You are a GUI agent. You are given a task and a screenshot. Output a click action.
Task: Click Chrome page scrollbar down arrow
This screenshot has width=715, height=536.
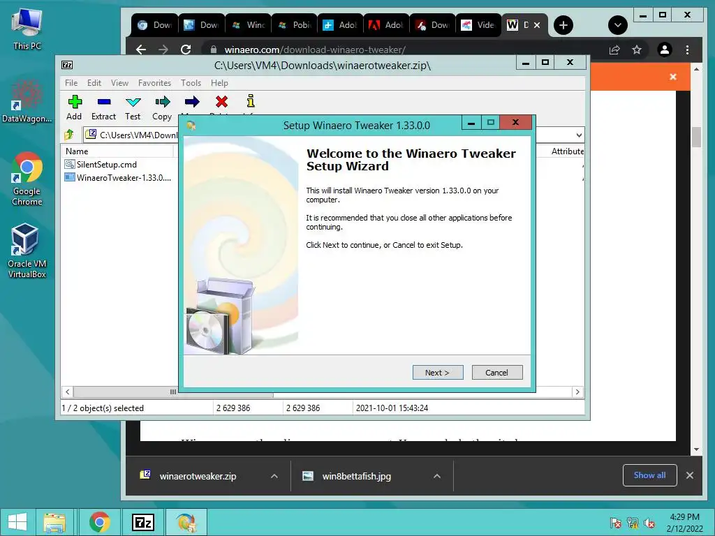point(696,449)
